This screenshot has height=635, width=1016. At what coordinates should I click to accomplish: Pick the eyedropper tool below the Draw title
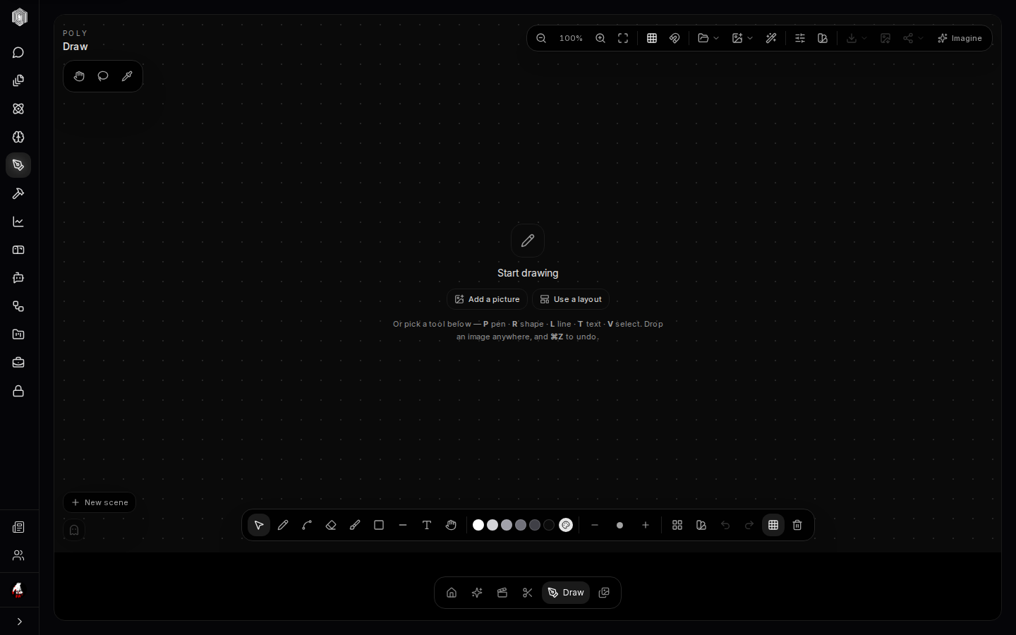pos(127,76)
